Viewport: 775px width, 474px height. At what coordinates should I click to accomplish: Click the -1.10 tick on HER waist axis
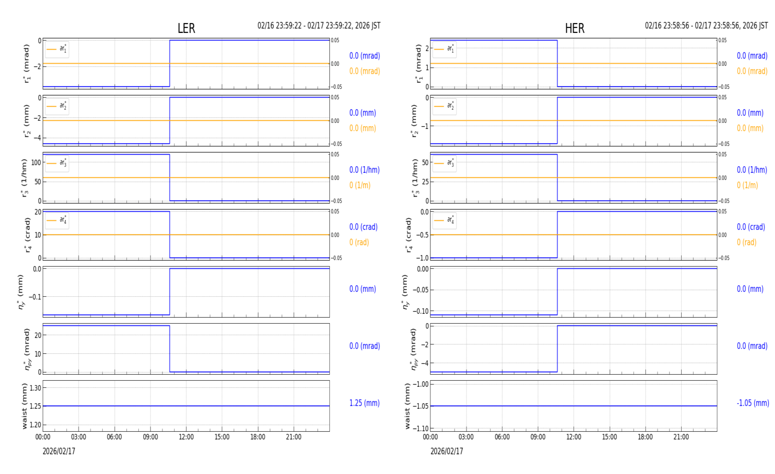(x=422, y=428)
